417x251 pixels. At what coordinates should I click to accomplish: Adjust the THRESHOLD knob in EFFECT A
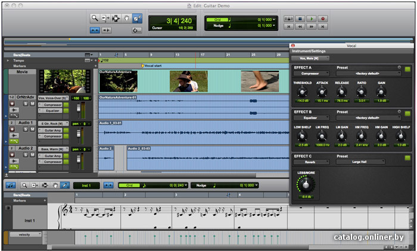[302, 92]
